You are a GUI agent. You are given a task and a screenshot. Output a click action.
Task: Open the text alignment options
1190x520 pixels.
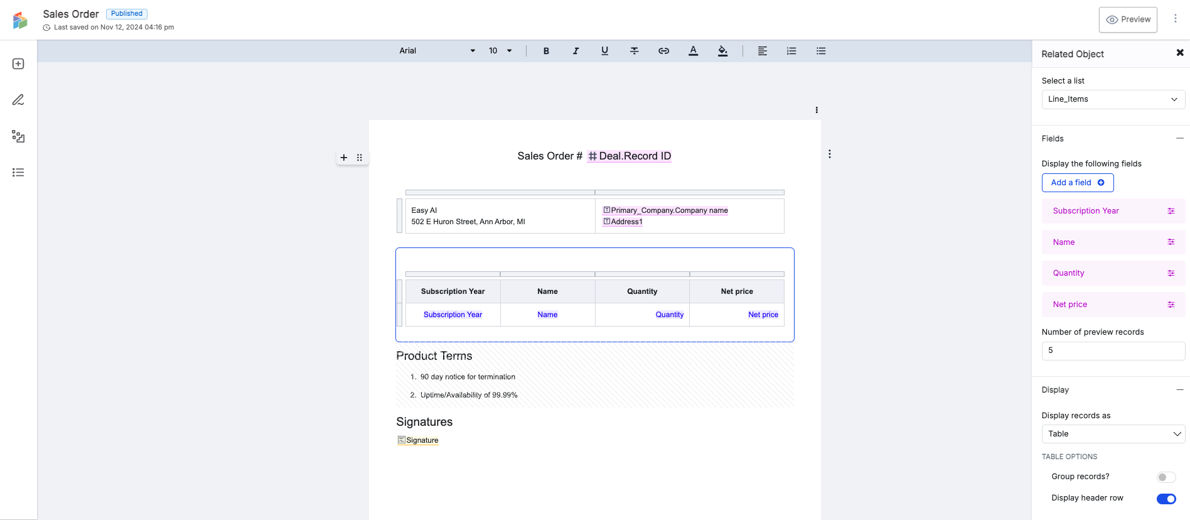pyautogui.click(x=762, y=51)
